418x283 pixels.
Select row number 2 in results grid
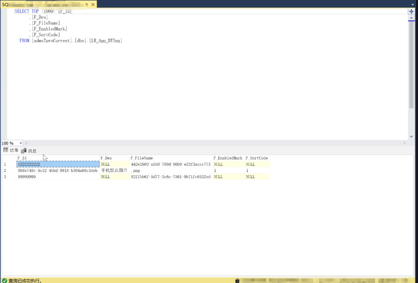click(9, 170)
